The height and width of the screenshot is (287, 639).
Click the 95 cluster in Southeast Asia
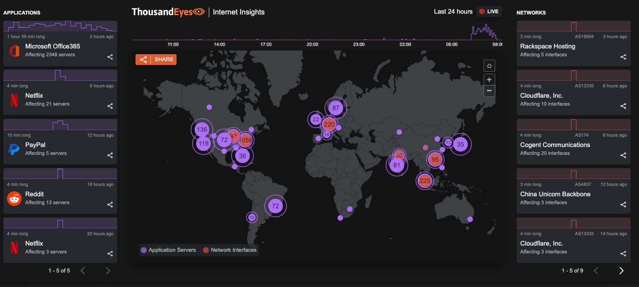coord(435,159)
